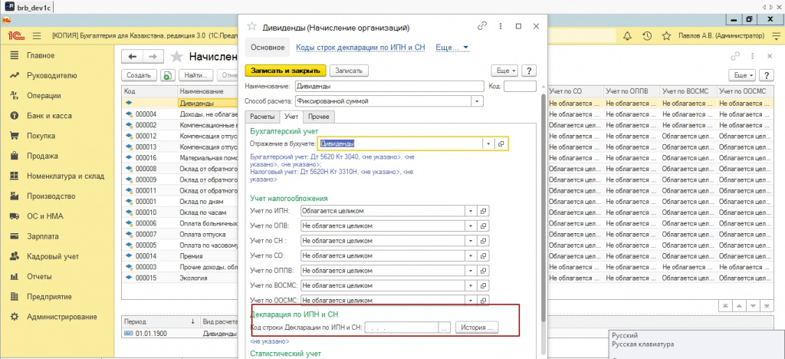This screenshot has width=785, height=359.
Task: Open Еще menu in list window
Action: point(742,75)
